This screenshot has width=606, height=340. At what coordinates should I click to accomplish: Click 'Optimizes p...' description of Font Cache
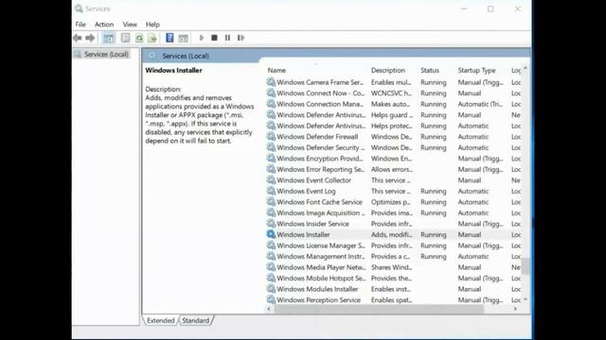391,201
